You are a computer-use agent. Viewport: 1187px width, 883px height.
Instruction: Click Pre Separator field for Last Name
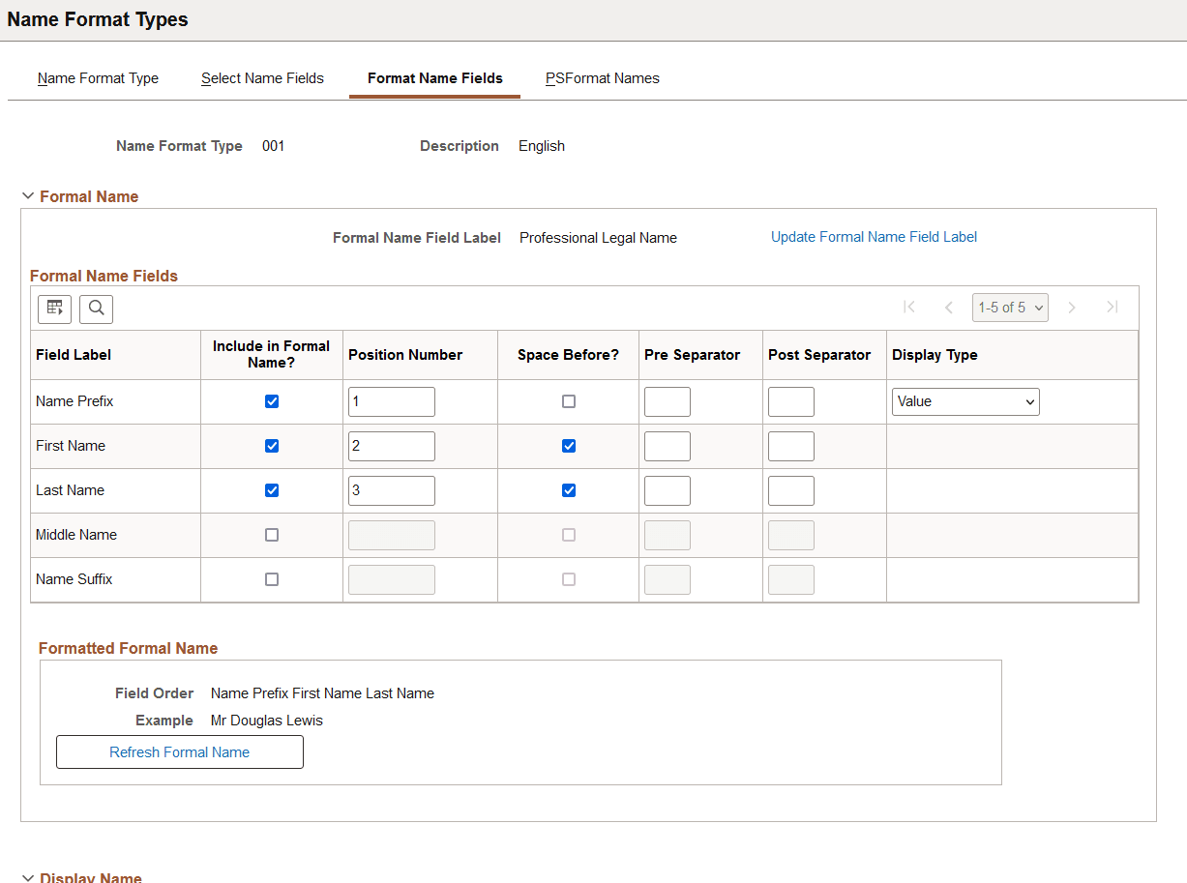click(668, 490)
